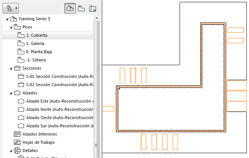The height and width of the screenshot is (158, 249).
Task: Click the -1. Sótano story icon
Action: 21,60
